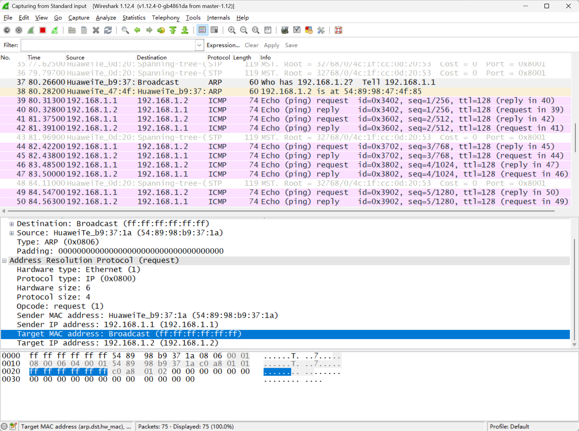Start a new live capture
Image resolution: width=579 pixels, height=431 pixels.
pyautogui.click(x=31, y=30)
